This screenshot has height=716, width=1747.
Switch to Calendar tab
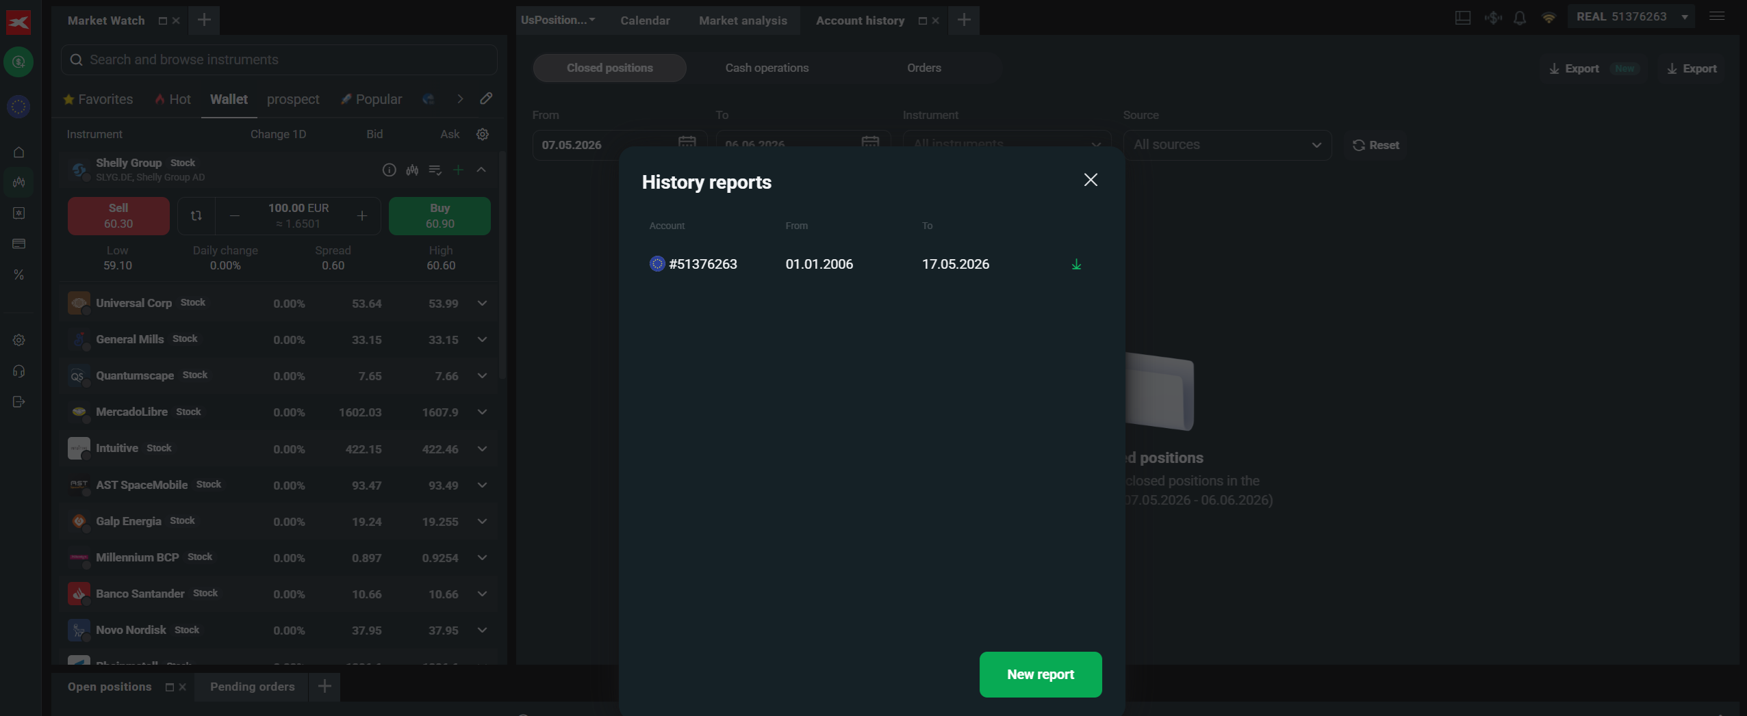click(x=645, y=21)
